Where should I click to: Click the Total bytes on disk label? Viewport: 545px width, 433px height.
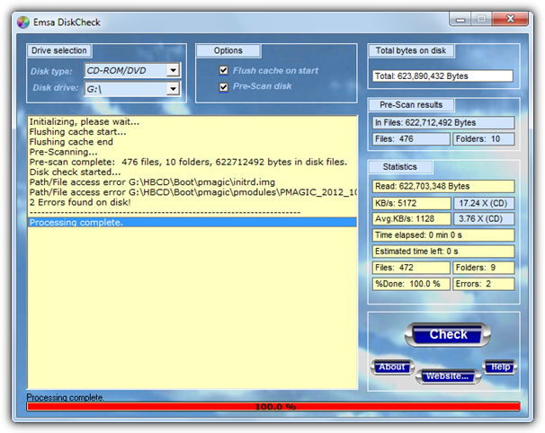411,50
